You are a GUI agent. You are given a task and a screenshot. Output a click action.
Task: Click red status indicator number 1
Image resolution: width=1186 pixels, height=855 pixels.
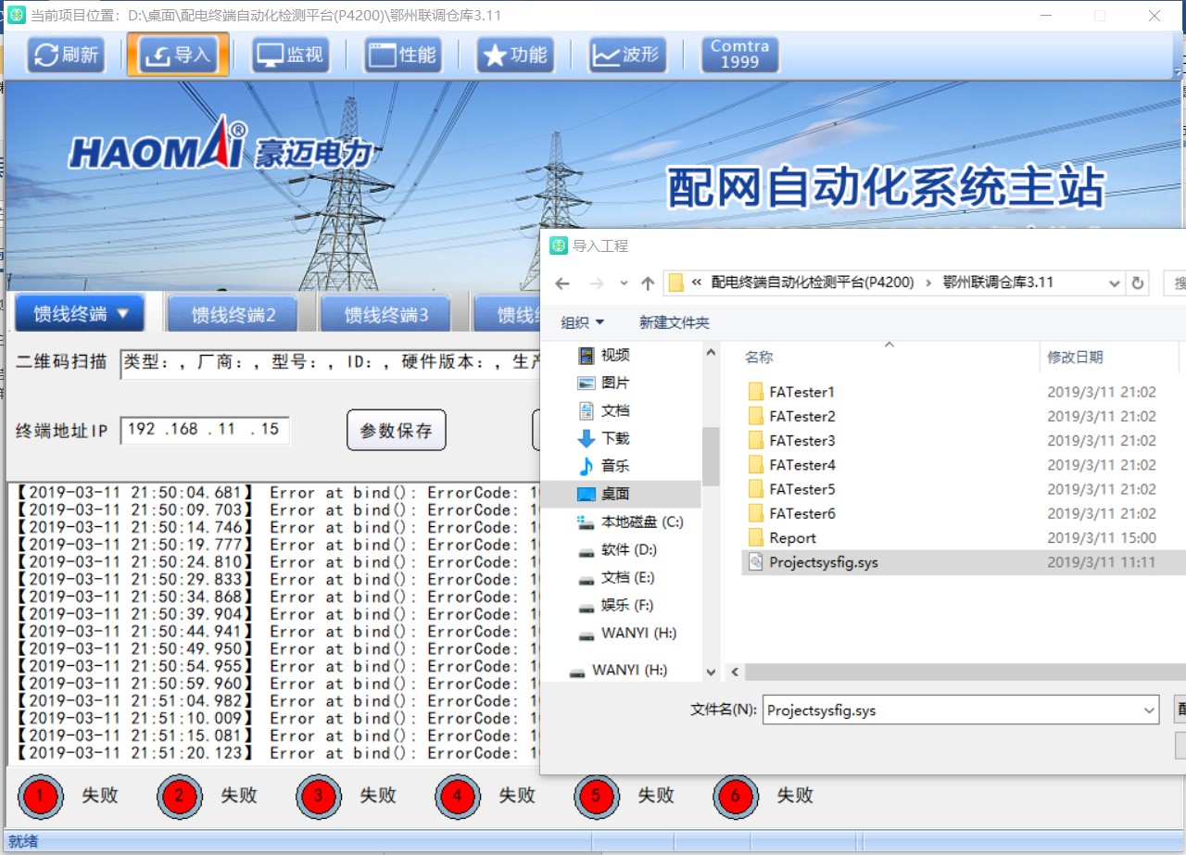[41, 796]
